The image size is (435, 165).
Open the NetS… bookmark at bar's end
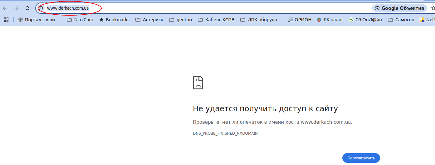427,20
